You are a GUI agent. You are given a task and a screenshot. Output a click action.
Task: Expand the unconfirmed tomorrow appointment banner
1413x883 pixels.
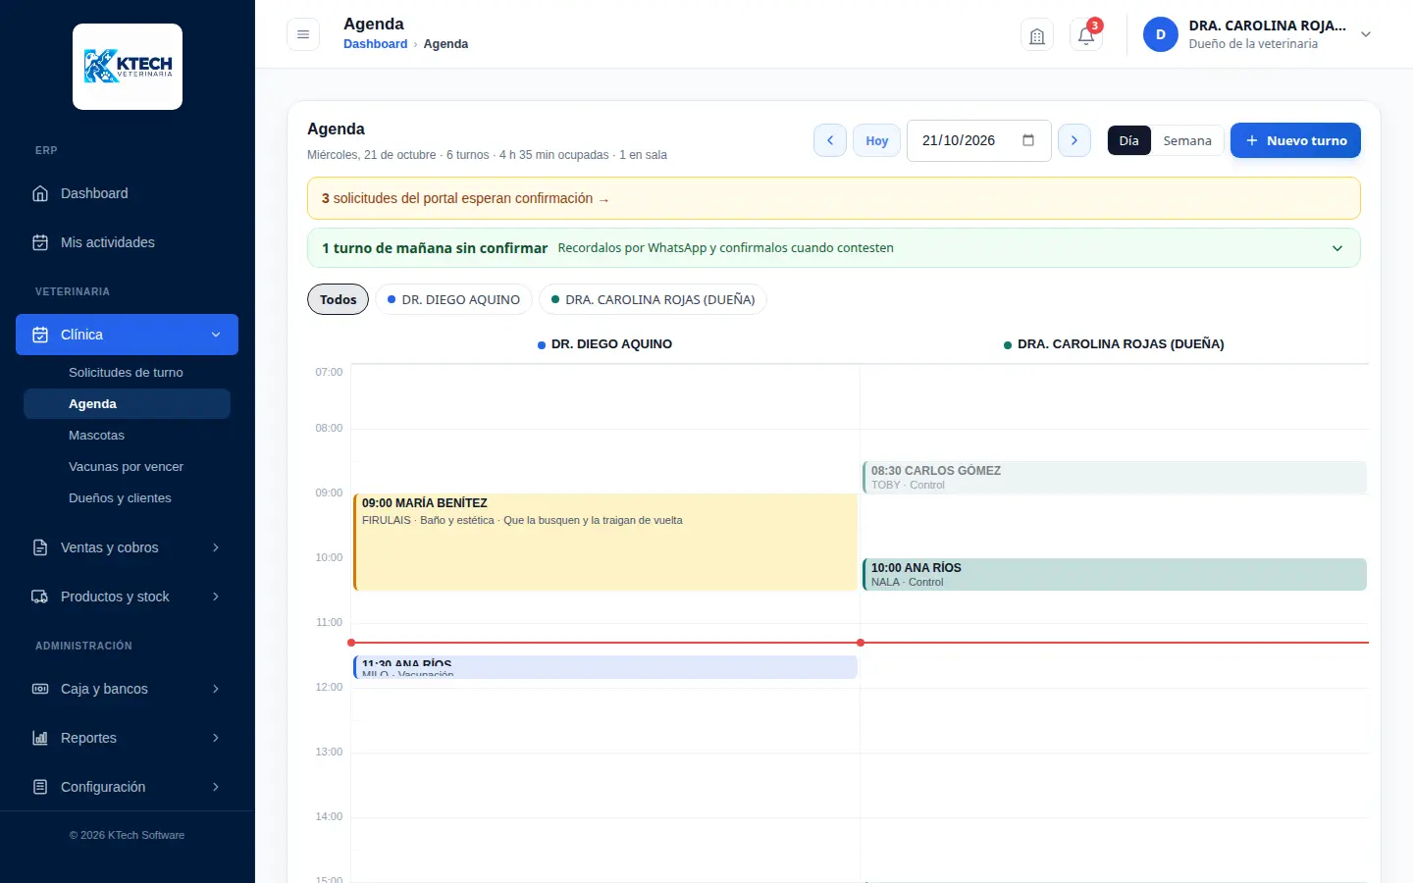[x=834, y=248]
